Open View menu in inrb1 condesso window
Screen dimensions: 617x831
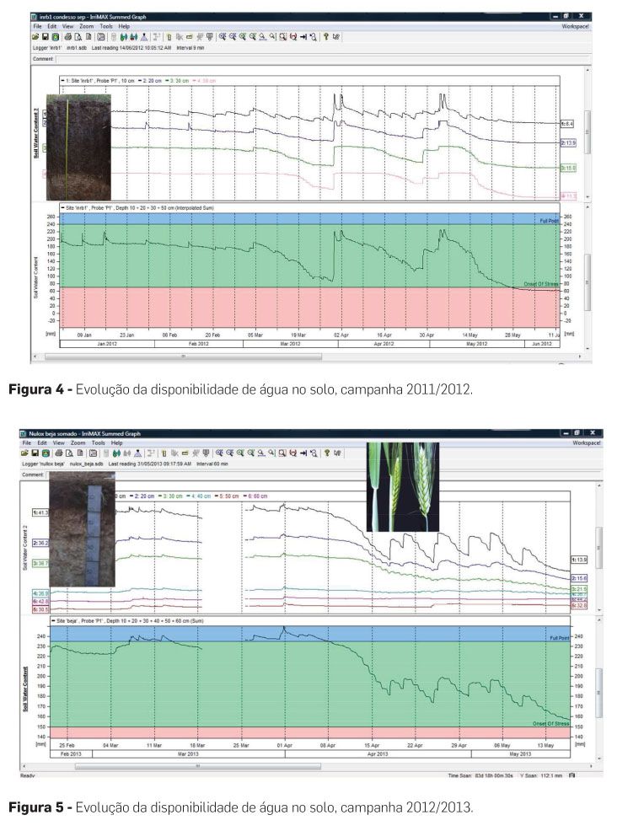pos(67,26)
